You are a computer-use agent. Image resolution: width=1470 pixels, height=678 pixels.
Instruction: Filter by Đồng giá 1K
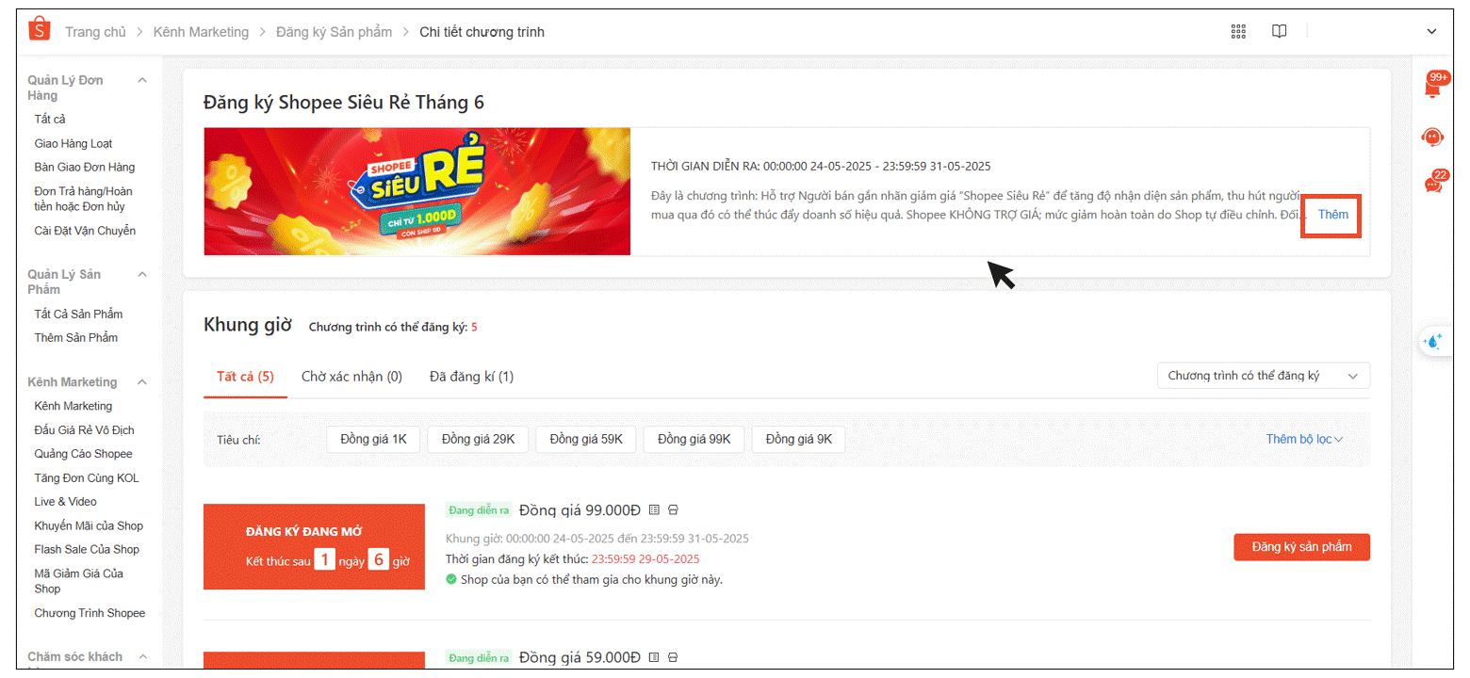(373, 440)
